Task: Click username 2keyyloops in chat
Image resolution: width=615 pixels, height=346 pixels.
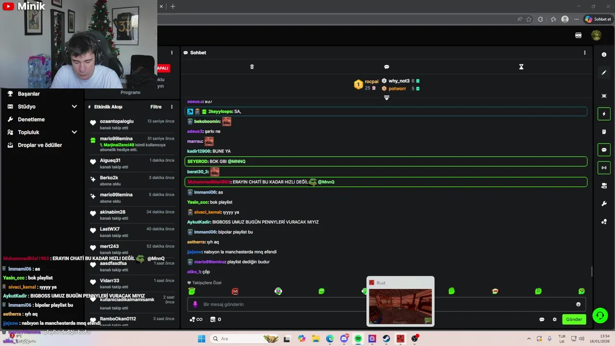Action: pos(220,111)
